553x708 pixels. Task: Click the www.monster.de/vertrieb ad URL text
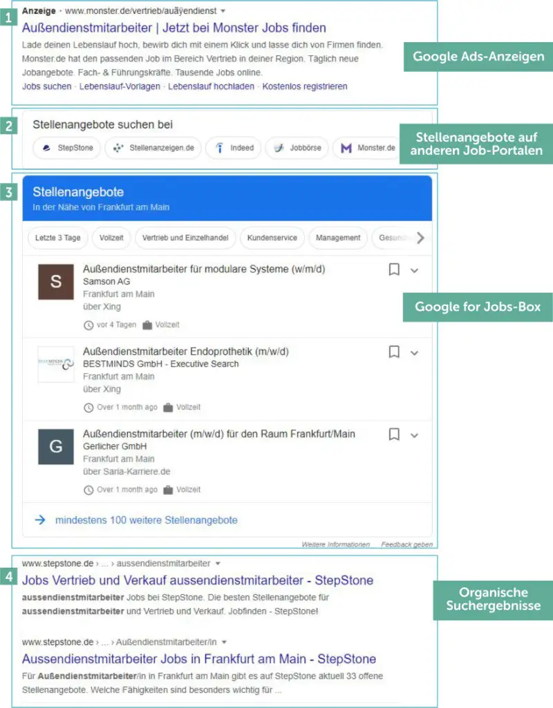coord(141,11)
